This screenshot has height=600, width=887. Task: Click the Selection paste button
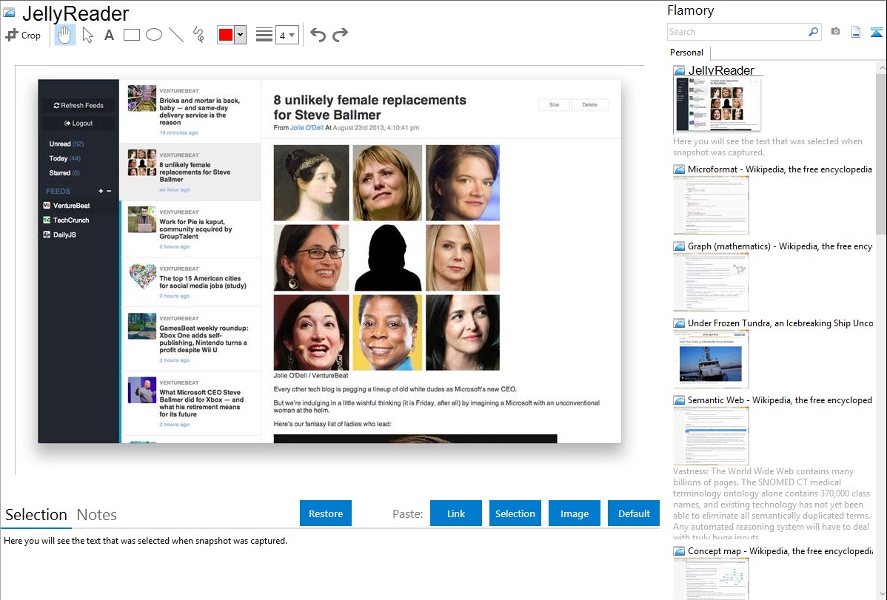tap(515, 513)
